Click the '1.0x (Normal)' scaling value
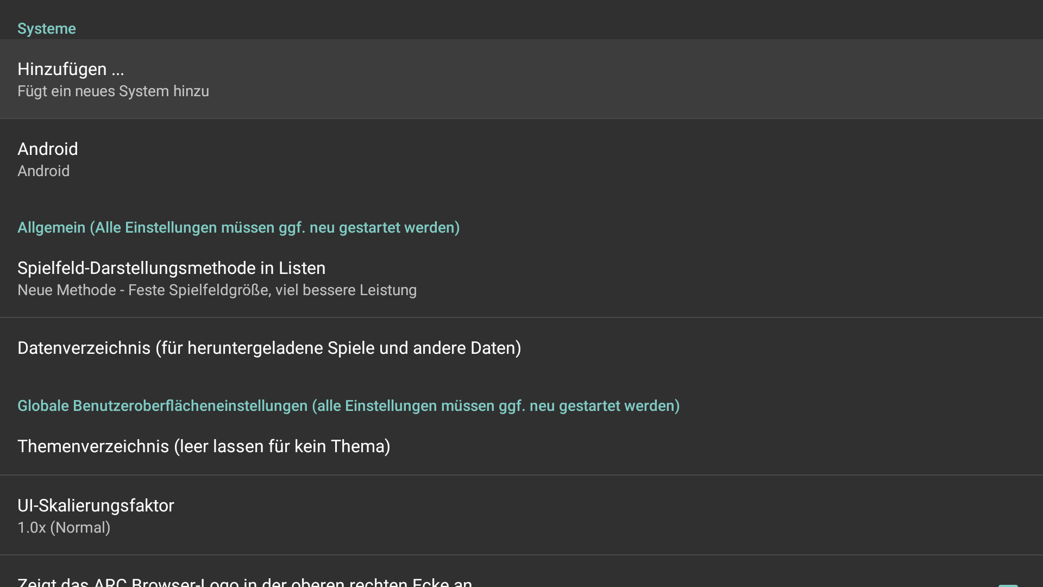 pos(64,528)
